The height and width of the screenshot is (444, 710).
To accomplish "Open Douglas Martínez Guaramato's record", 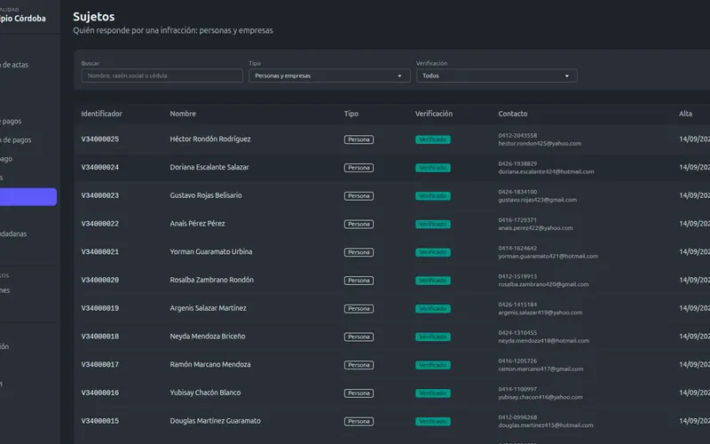I will 215,421.
